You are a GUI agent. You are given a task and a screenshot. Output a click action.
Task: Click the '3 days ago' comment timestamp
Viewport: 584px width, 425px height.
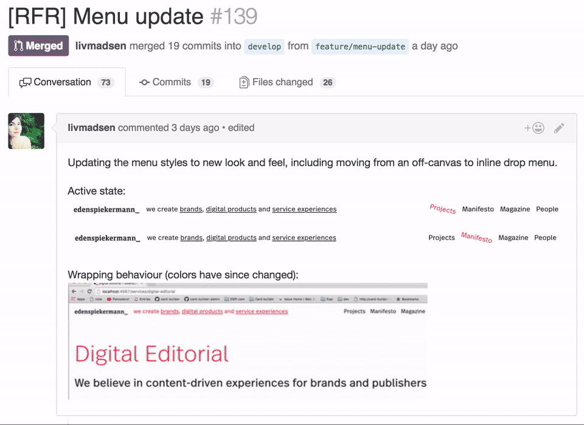pyautogui.click(x=195, y=128)
